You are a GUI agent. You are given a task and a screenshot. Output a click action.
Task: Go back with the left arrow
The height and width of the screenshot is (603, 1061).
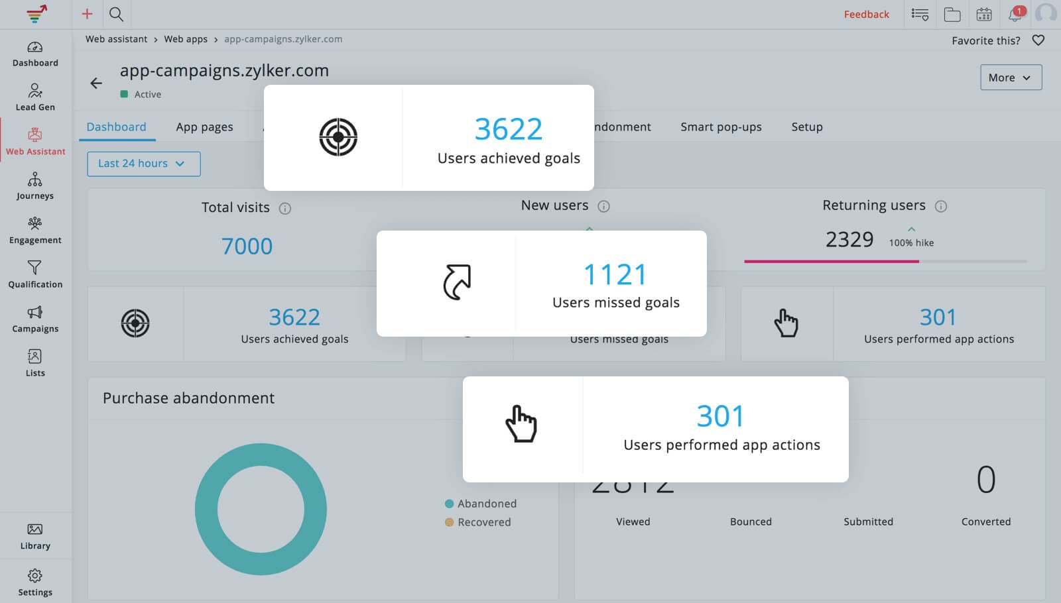coord(96,83)
